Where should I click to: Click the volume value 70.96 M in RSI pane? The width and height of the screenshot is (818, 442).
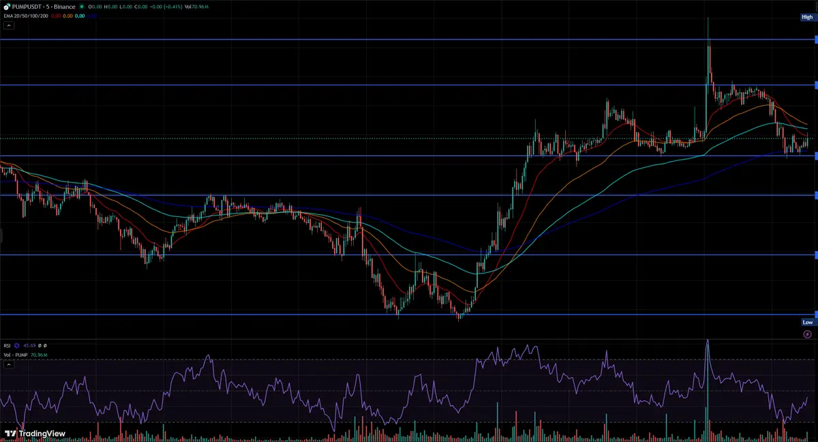(39, 355)
